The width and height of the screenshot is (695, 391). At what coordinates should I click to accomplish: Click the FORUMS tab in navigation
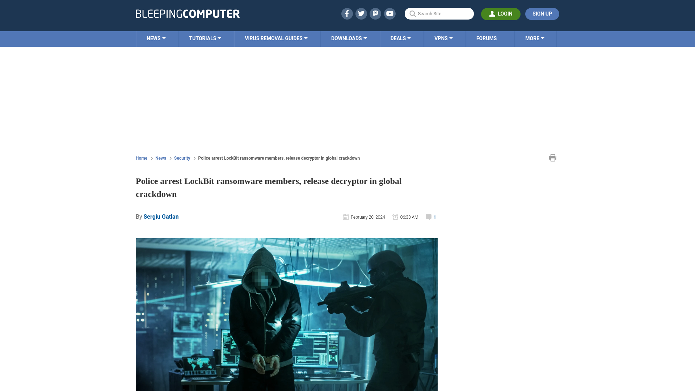click(486, 38)
